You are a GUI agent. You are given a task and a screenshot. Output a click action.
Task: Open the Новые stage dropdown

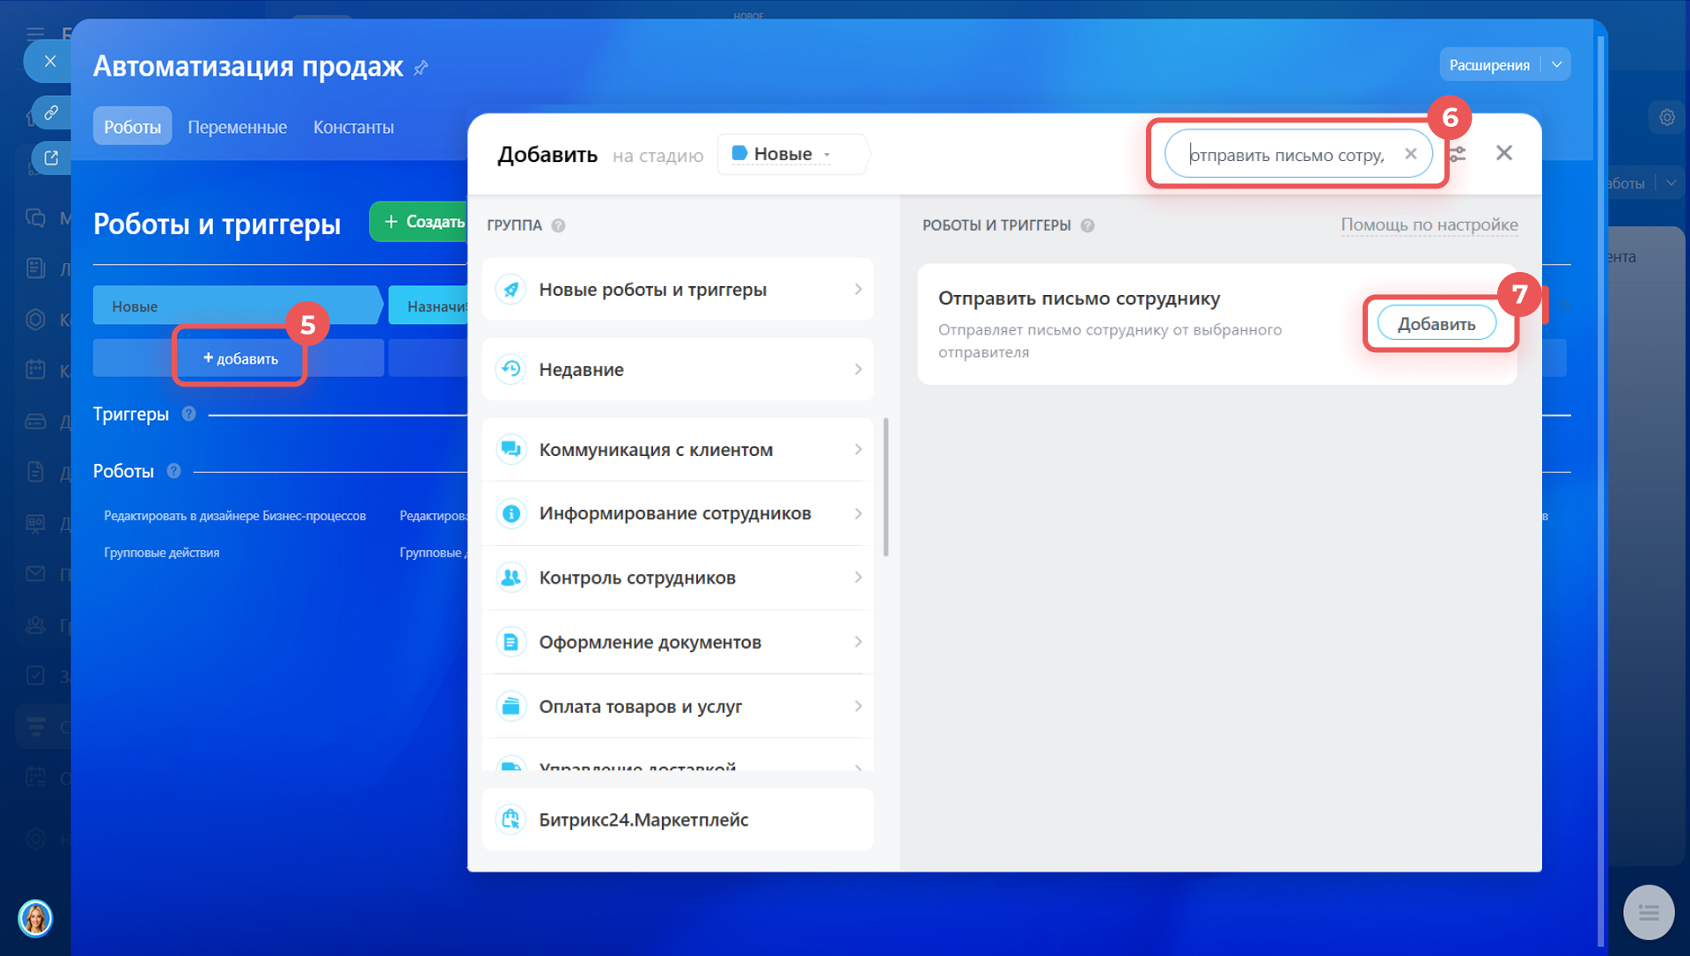pos(783,154)
